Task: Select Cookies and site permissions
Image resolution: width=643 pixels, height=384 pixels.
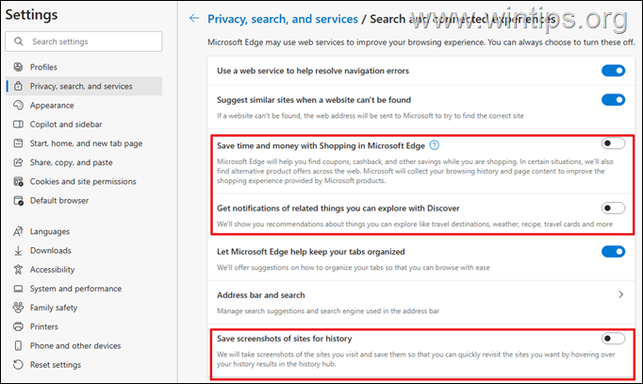Action: point(82,181)
